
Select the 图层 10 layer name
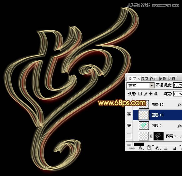click(157, 105)
